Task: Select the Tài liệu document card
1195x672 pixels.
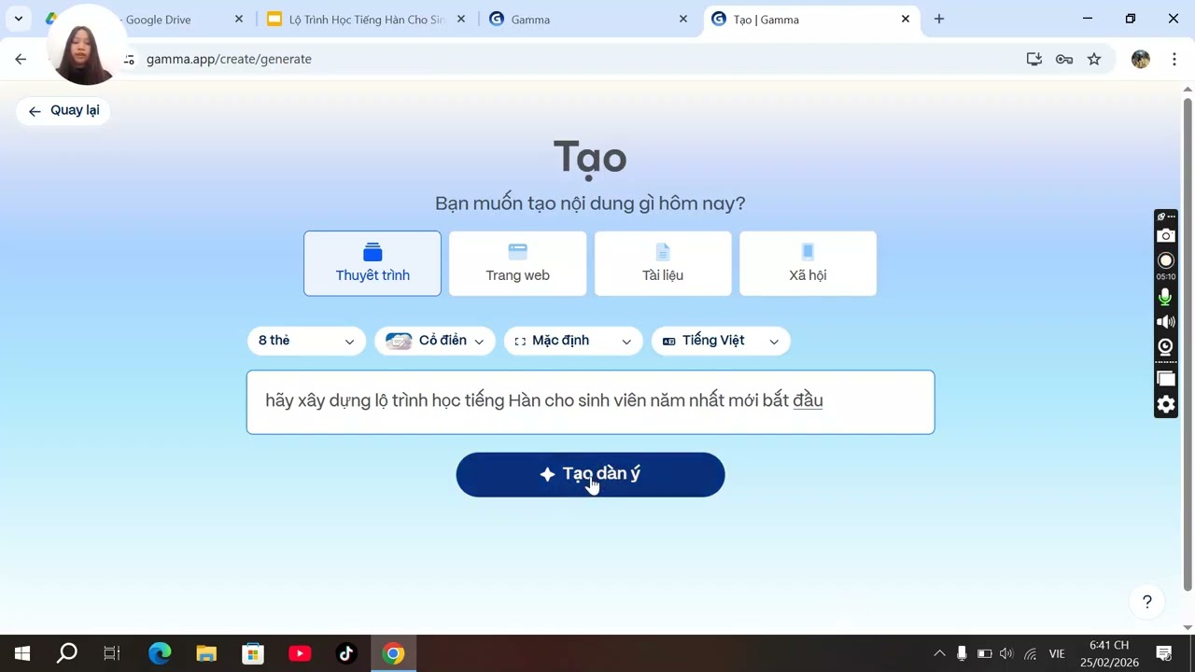Action: (x=663, y=263)
